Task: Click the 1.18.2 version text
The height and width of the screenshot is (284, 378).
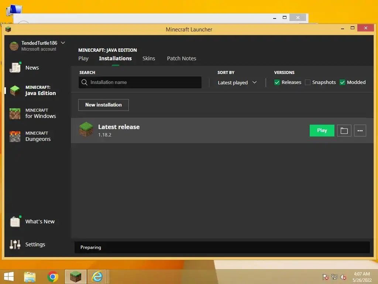Action: 104,135
